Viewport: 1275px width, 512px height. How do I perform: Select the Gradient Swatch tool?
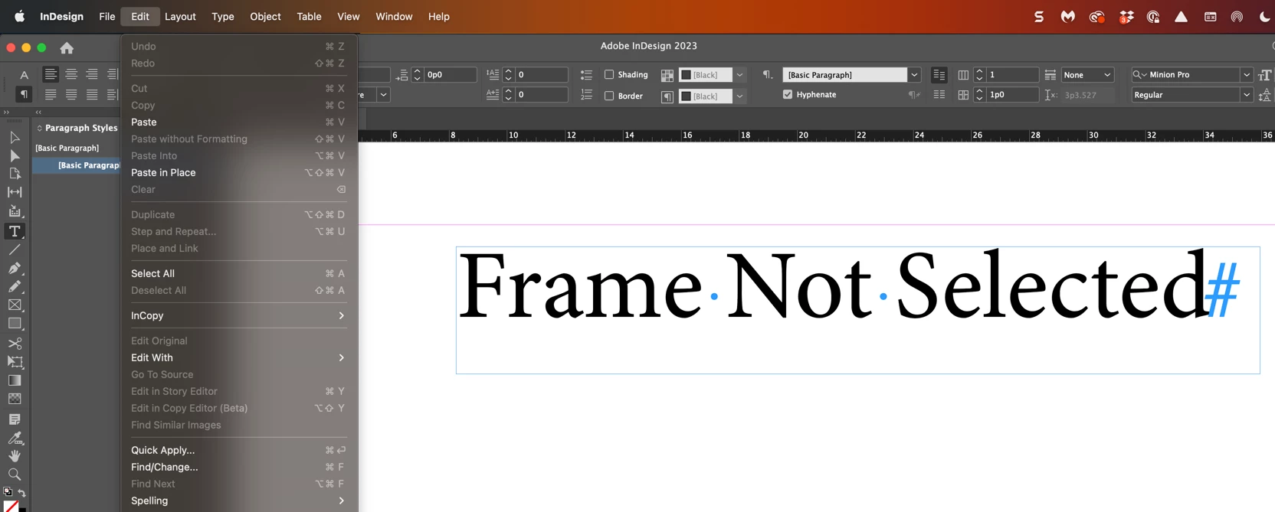(15, 380)
